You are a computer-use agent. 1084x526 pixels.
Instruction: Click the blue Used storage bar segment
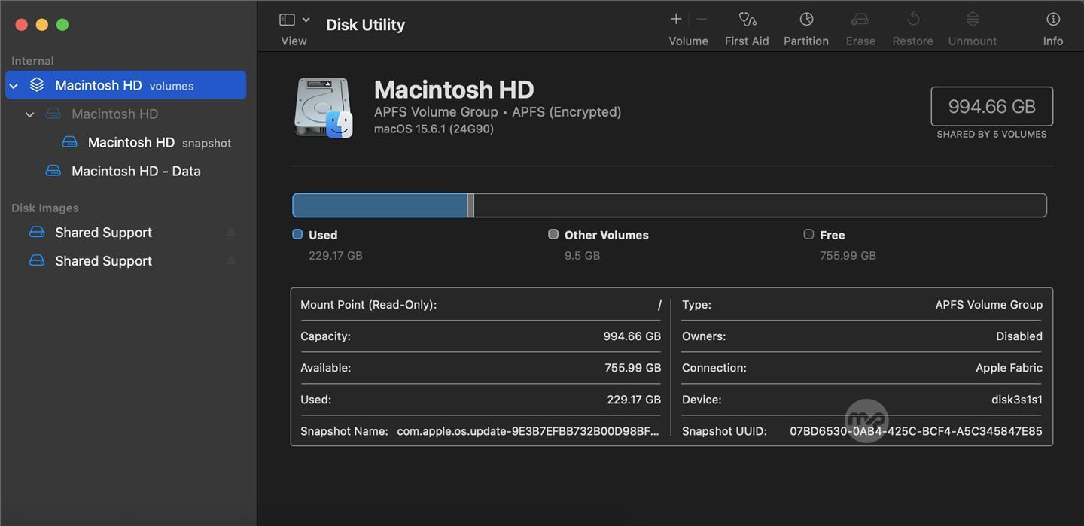(x=380, y=205)
